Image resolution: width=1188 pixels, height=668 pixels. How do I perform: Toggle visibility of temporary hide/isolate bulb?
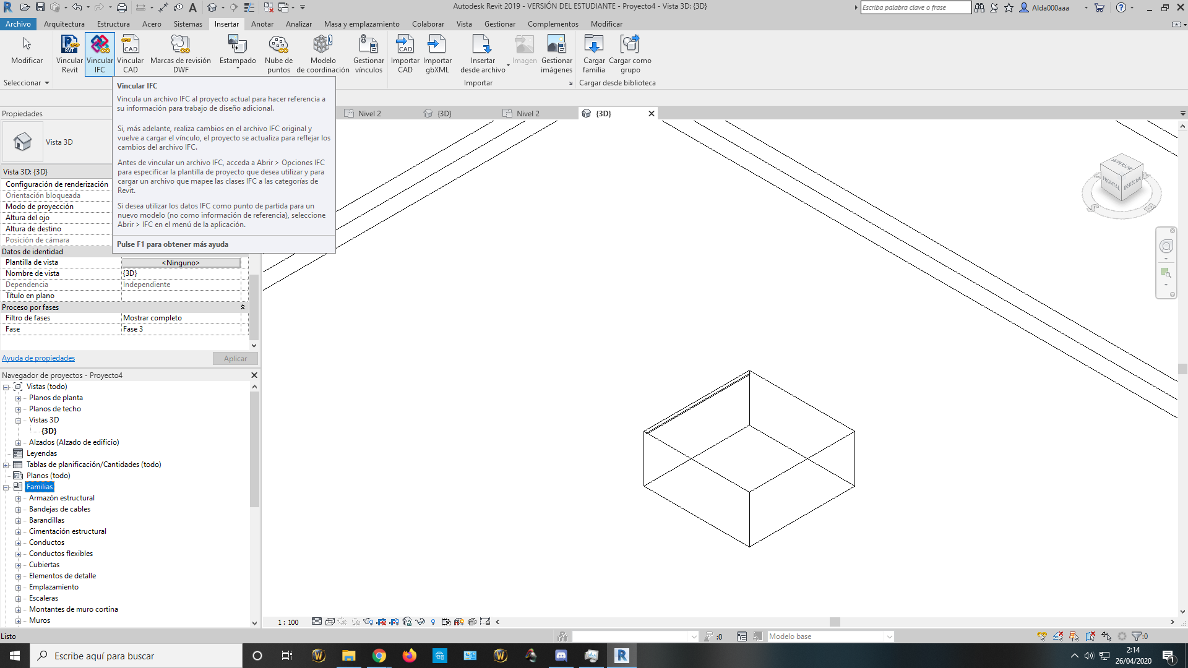coord(433,622)
